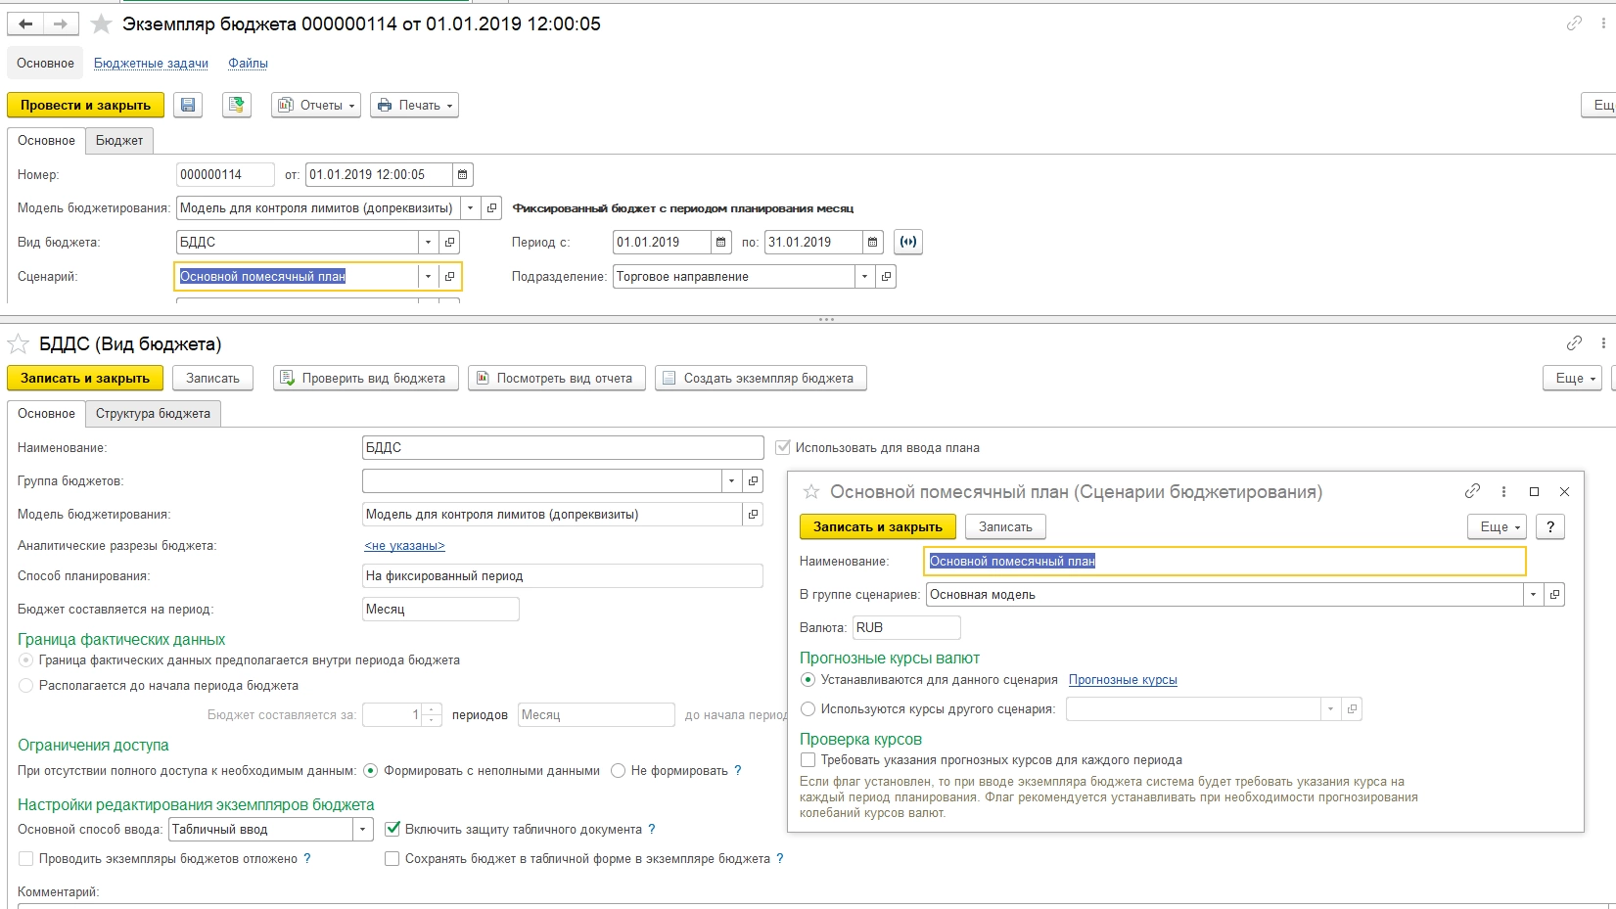The width and height of the screenshot is (1616, 909).
Task: Open the Прогнозные курсы link
Action: 1123,680
